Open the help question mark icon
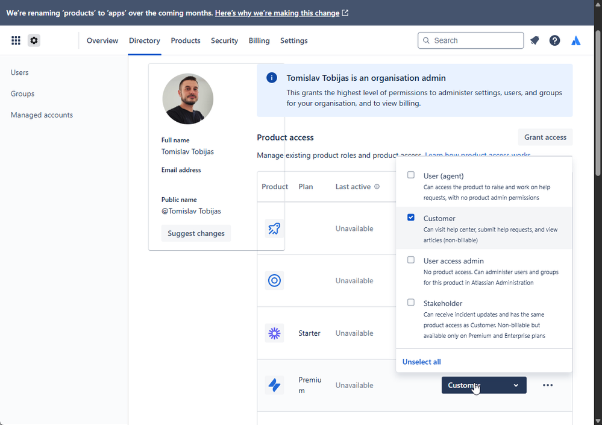This screenshot has height=425, width=602. [554, 40]
